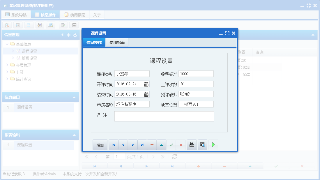The image size is (320, 180).
Task: Open the calendar picker for 开课时间
Action: (146, 84)
